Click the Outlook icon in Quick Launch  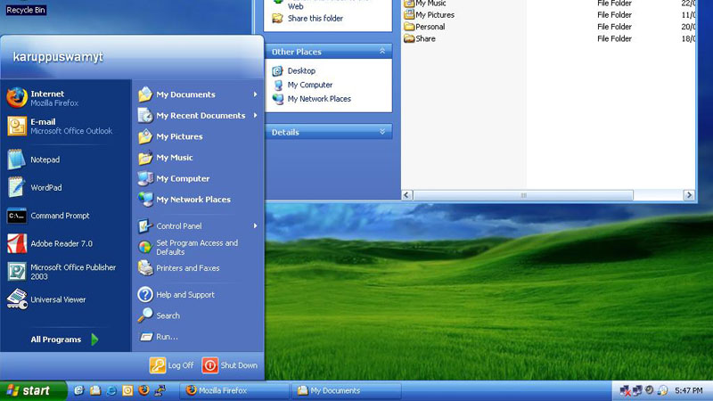pyautogui.click(x=127, y=390)
